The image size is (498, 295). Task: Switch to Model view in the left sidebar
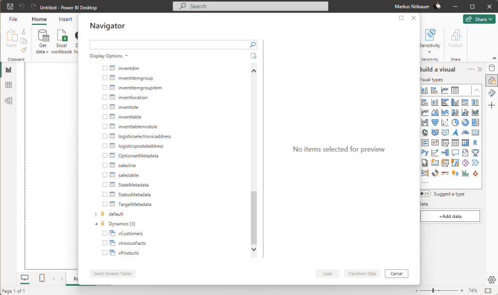[x=8, y=100]
